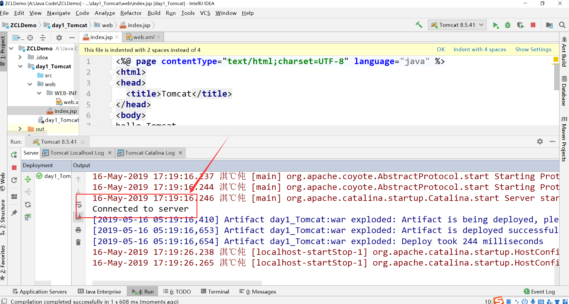
Task: Open Application Servers tool window
Action: pyautogui.click(x=40, y=291)
